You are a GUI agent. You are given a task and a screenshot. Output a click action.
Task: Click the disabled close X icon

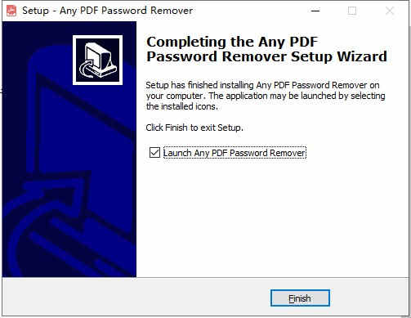click(x=390, y=11)
